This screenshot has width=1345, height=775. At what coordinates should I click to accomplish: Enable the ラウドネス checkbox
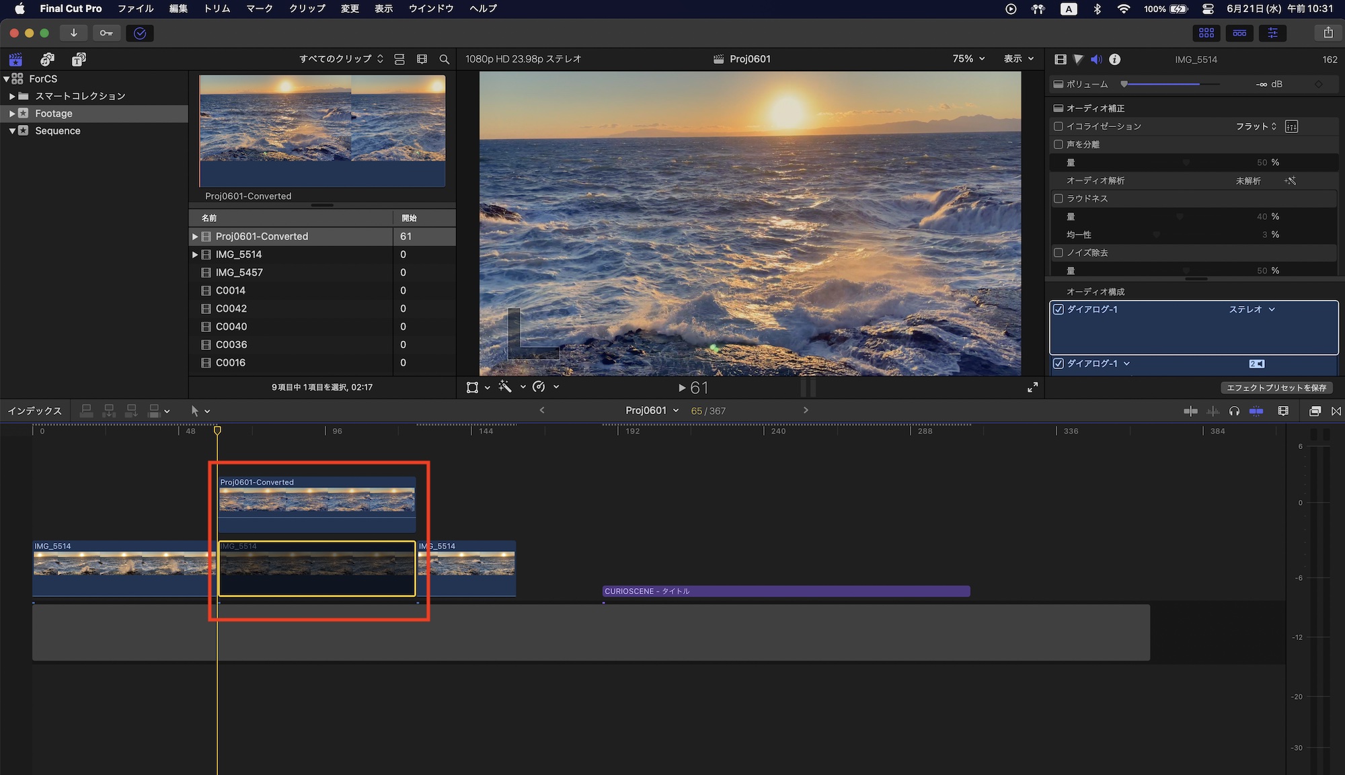pyautogui.click(x=1059, y=198)
